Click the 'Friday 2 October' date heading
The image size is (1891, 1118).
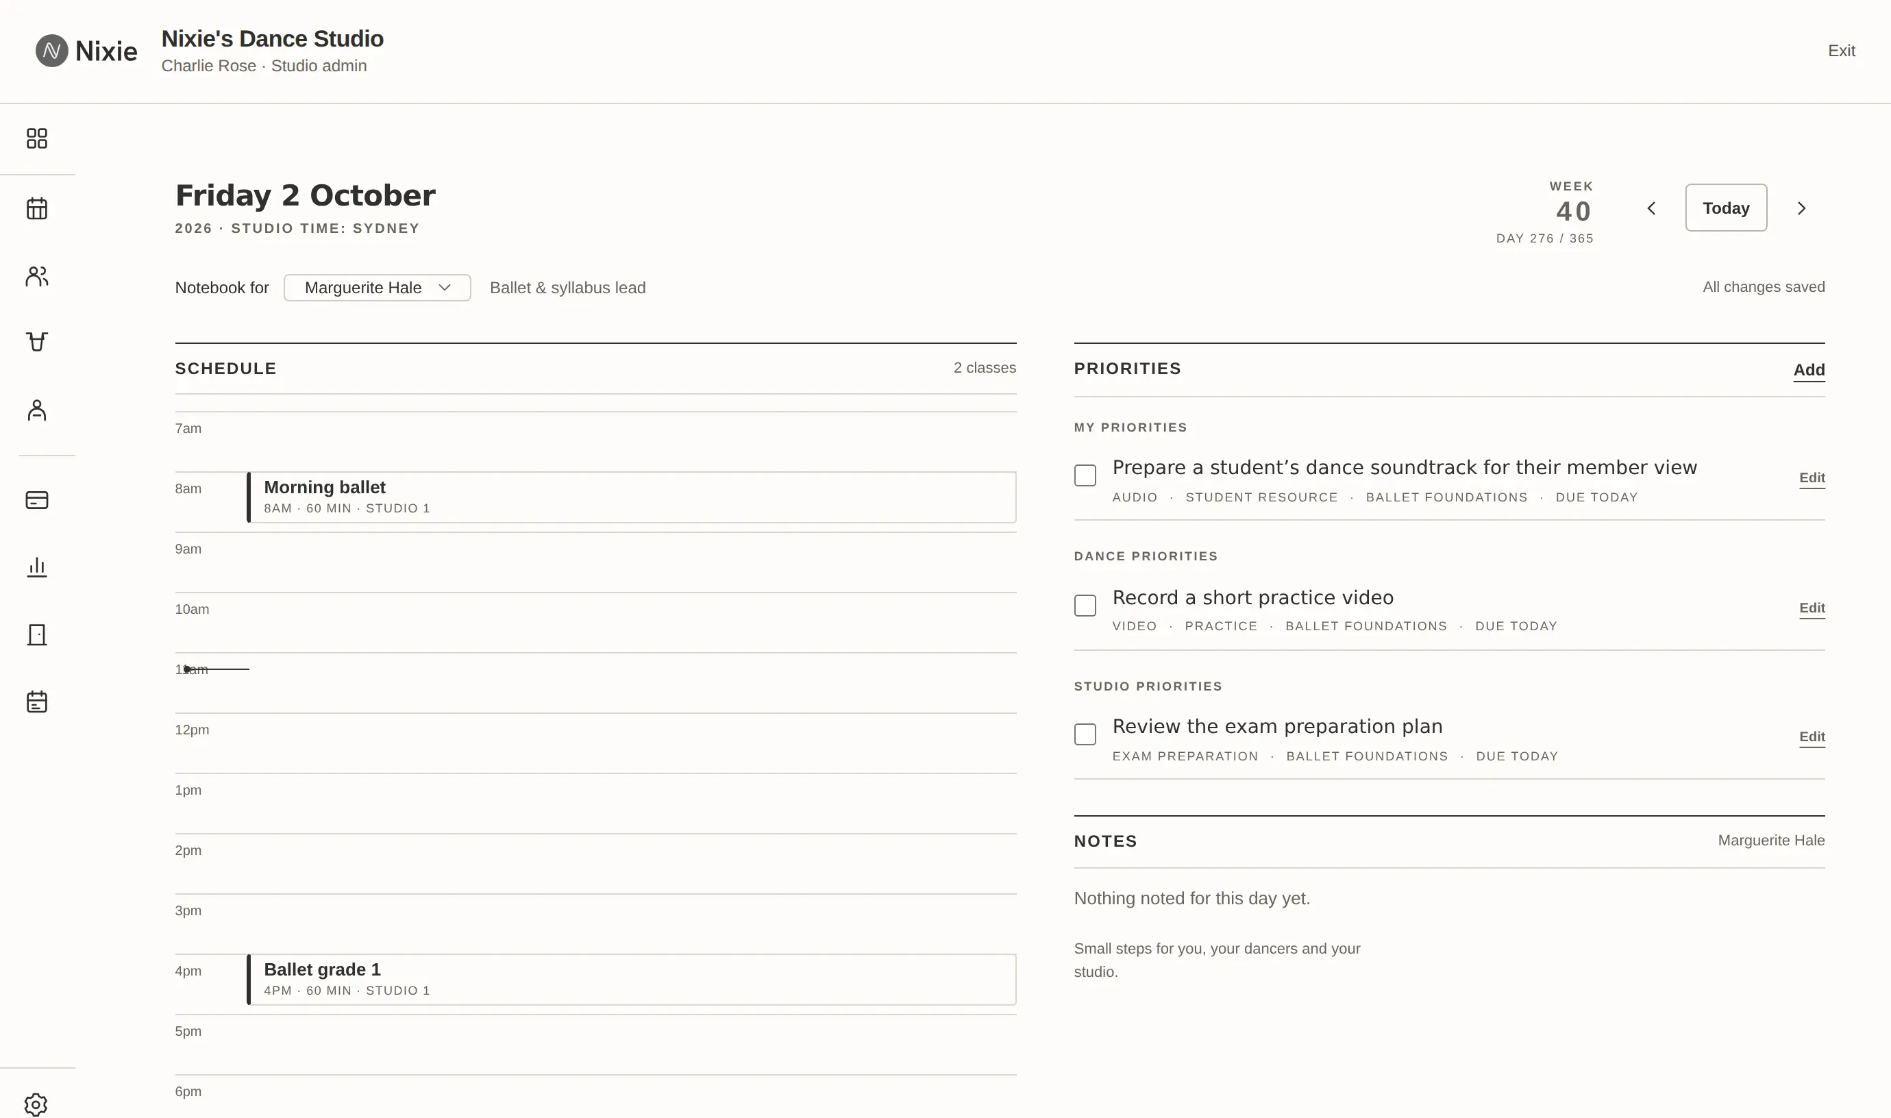[x=305, y=196]
